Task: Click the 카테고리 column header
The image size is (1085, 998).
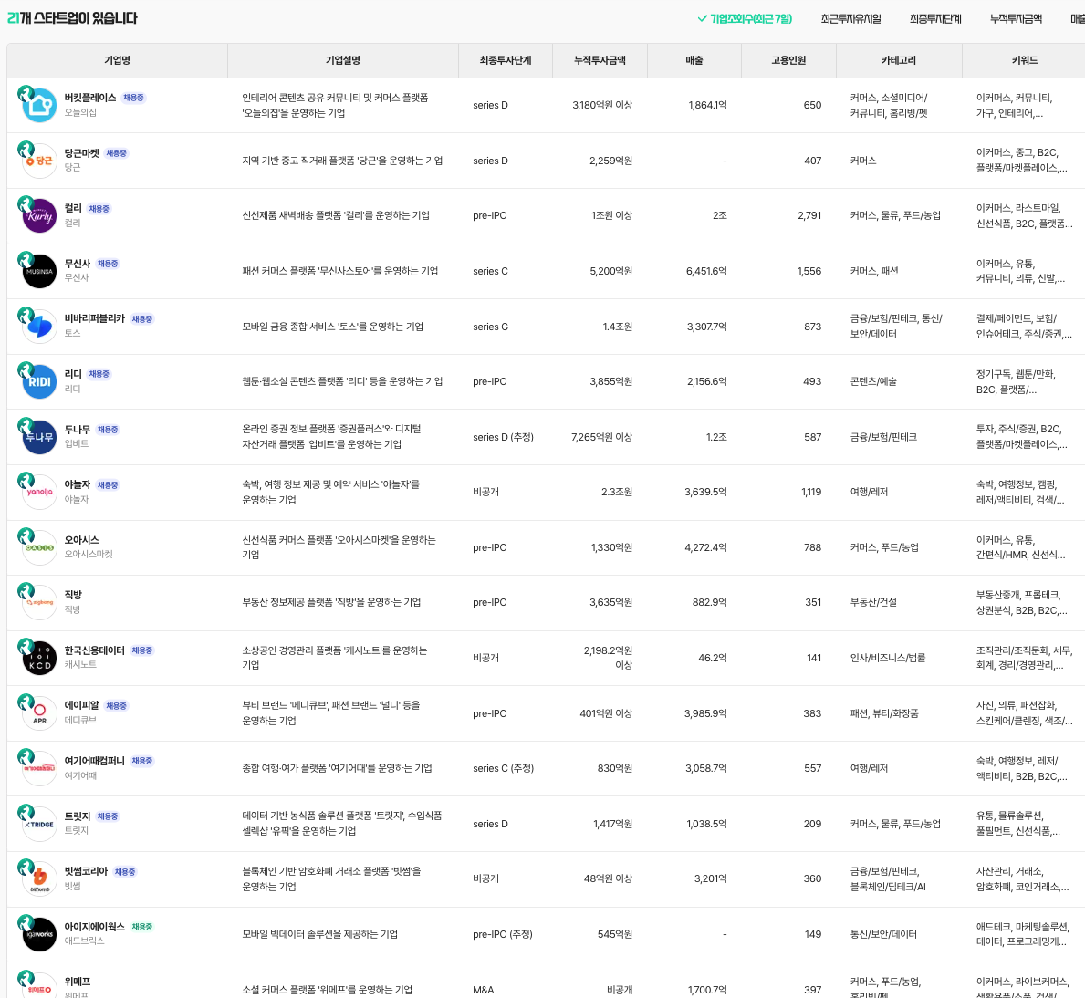Action: (898, 60)
